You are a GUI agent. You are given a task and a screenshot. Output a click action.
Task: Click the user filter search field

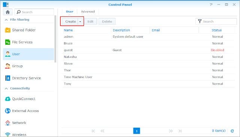[216, 22]
